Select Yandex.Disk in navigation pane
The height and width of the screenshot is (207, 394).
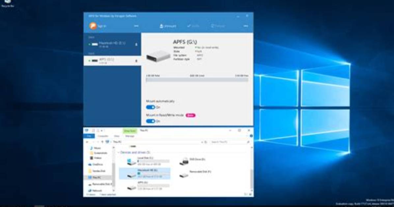[97, 171]
